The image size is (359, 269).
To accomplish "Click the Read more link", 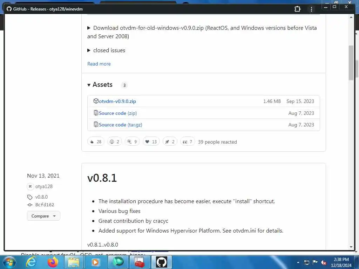I will [x=99, y=64].
